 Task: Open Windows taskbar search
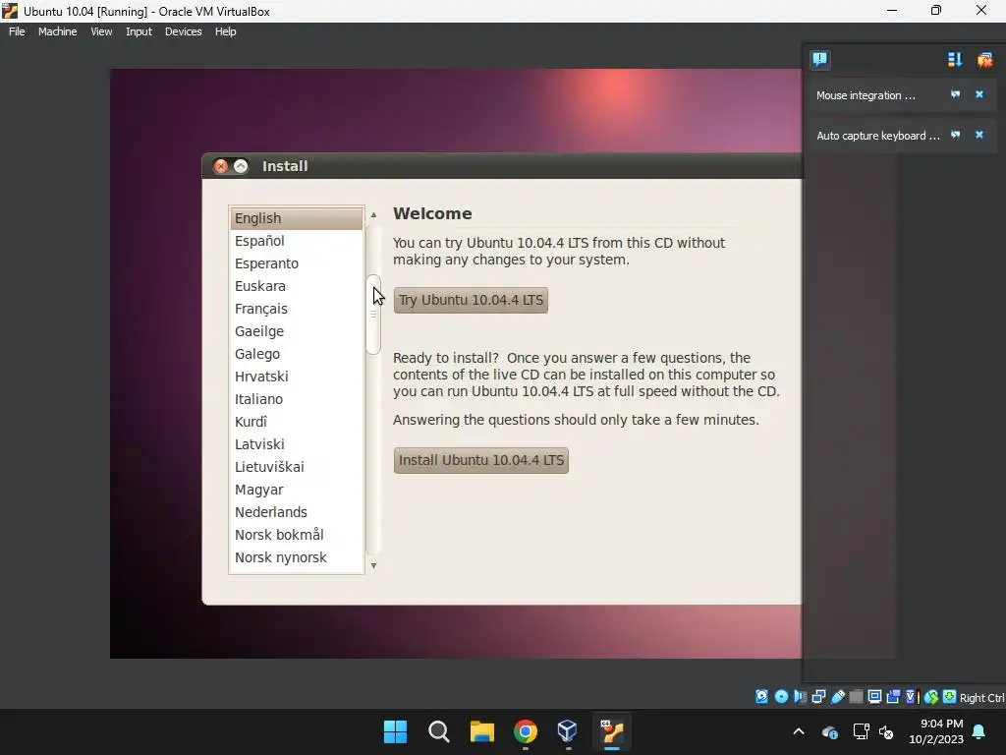(x=439, y=731)
